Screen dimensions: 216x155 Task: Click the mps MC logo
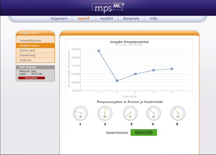coord(108,8)
